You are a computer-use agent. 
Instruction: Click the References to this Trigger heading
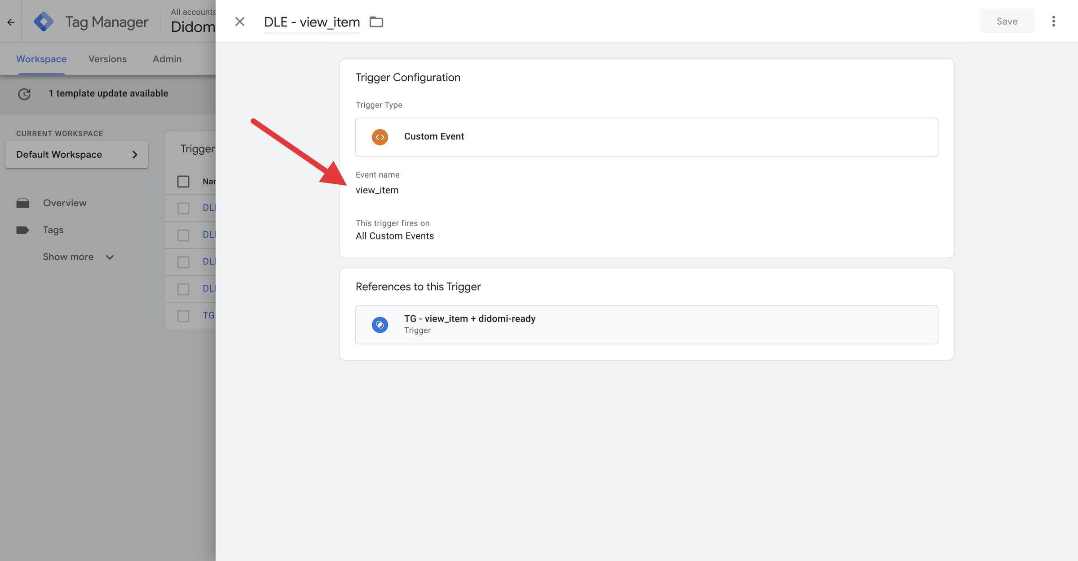[x=418, y=287]
